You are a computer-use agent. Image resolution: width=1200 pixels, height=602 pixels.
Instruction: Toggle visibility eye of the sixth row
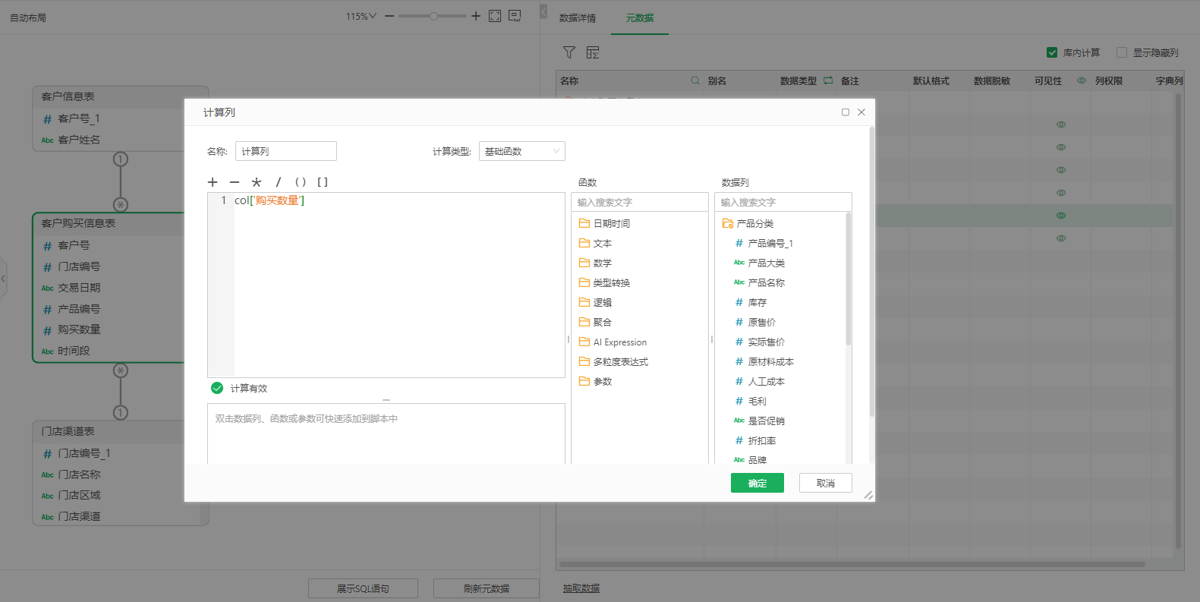click(x=1061, y=238)
